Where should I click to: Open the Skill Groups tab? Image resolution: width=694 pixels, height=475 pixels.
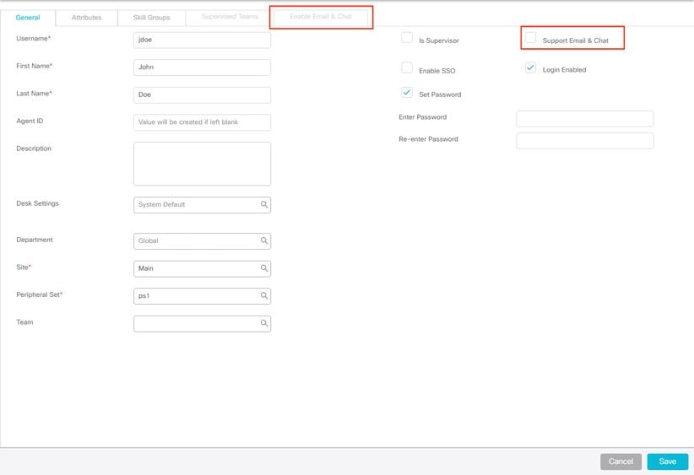[x=151, y=18]
